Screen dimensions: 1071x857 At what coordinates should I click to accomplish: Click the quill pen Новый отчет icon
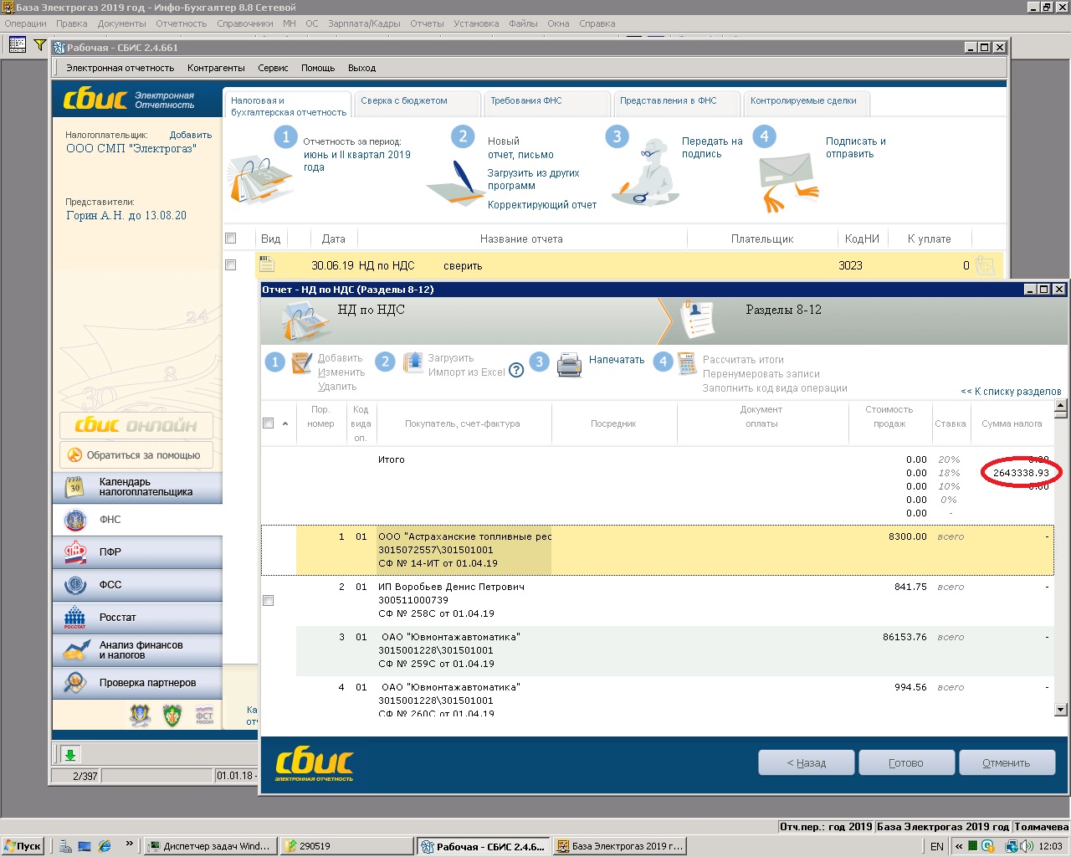pos(456,184)
